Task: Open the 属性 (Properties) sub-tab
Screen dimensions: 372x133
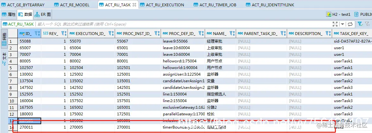Action: [x=9, y=14]
